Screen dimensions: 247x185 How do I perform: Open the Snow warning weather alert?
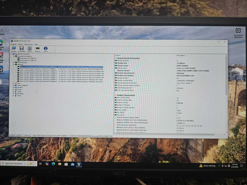[x=207, y=166]
